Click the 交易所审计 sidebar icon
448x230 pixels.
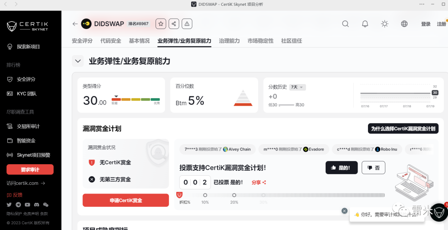coord(10,126)
